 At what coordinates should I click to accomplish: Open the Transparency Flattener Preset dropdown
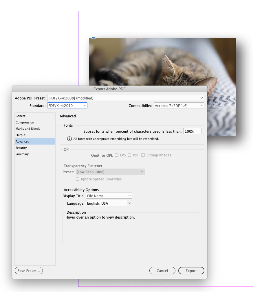point(110,171)
